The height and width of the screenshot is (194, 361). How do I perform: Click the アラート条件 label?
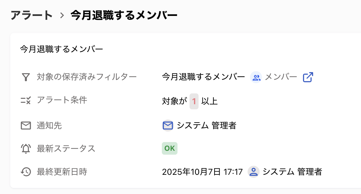(62, 100)
